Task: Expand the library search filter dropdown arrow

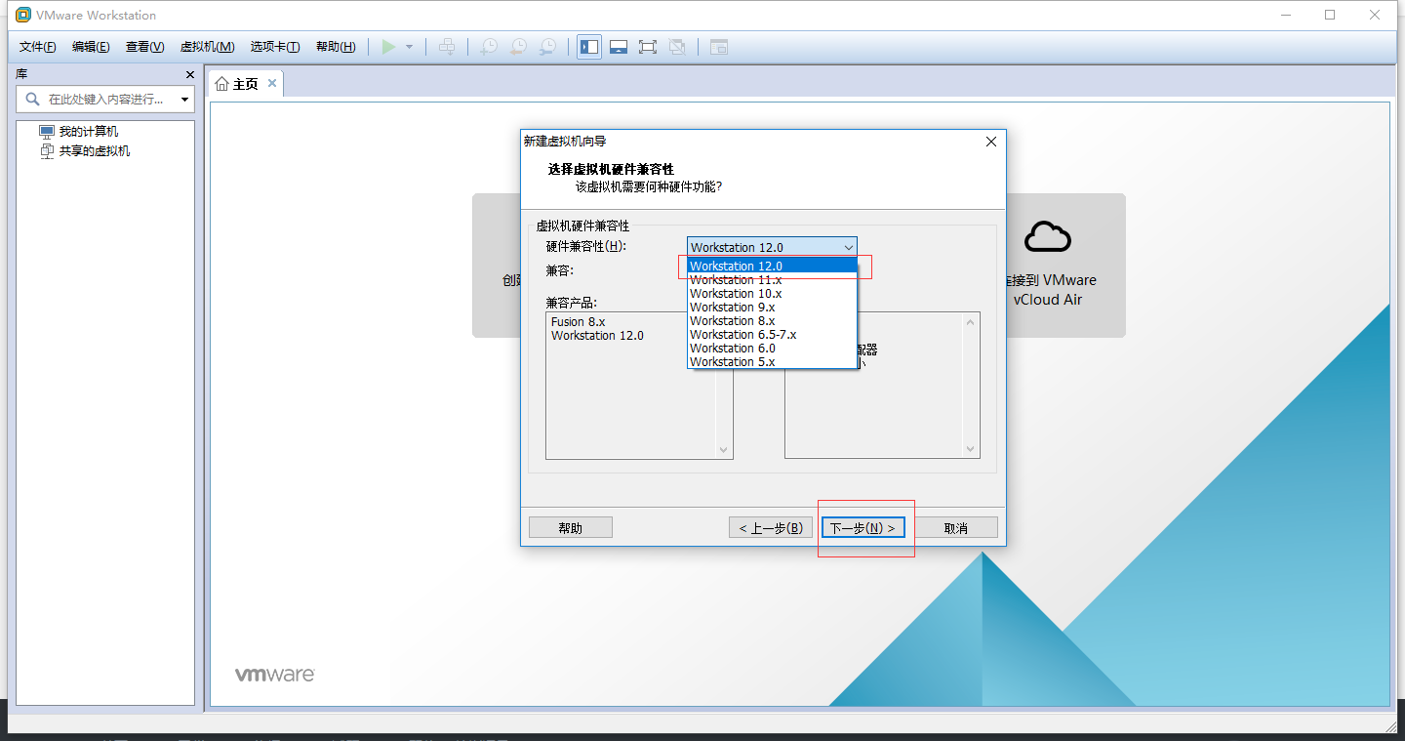Action: click(x=184, y=100)
